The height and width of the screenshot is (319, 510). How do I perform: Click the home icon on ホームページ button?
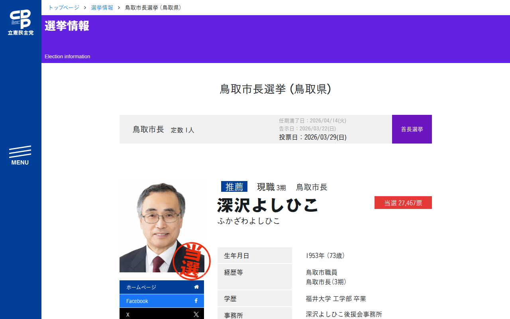(x=196, y=287)
